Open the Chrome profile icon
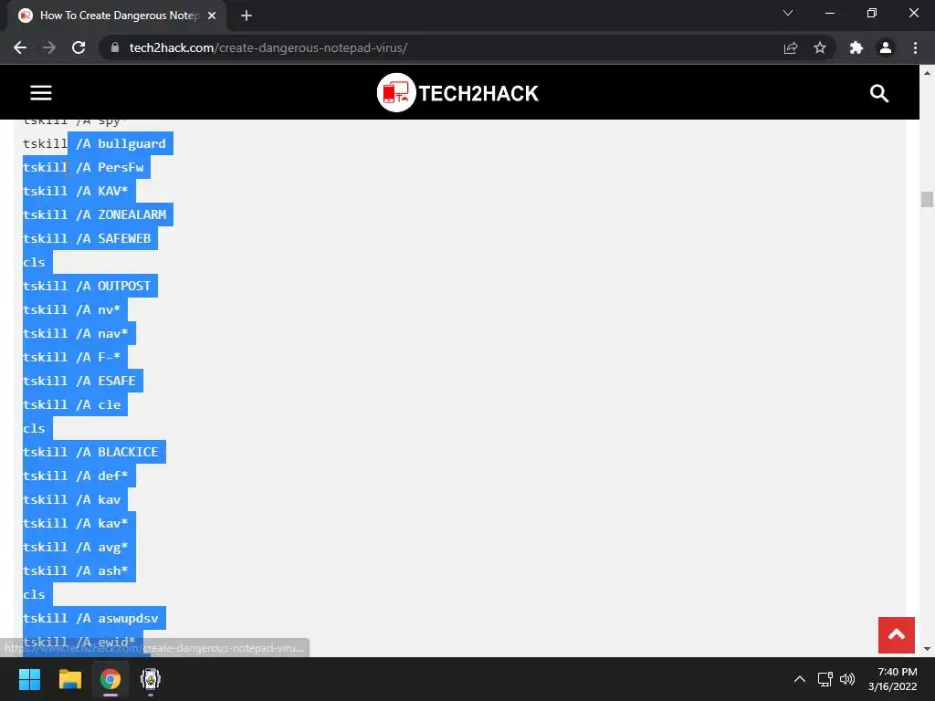 tap(886, 47)
